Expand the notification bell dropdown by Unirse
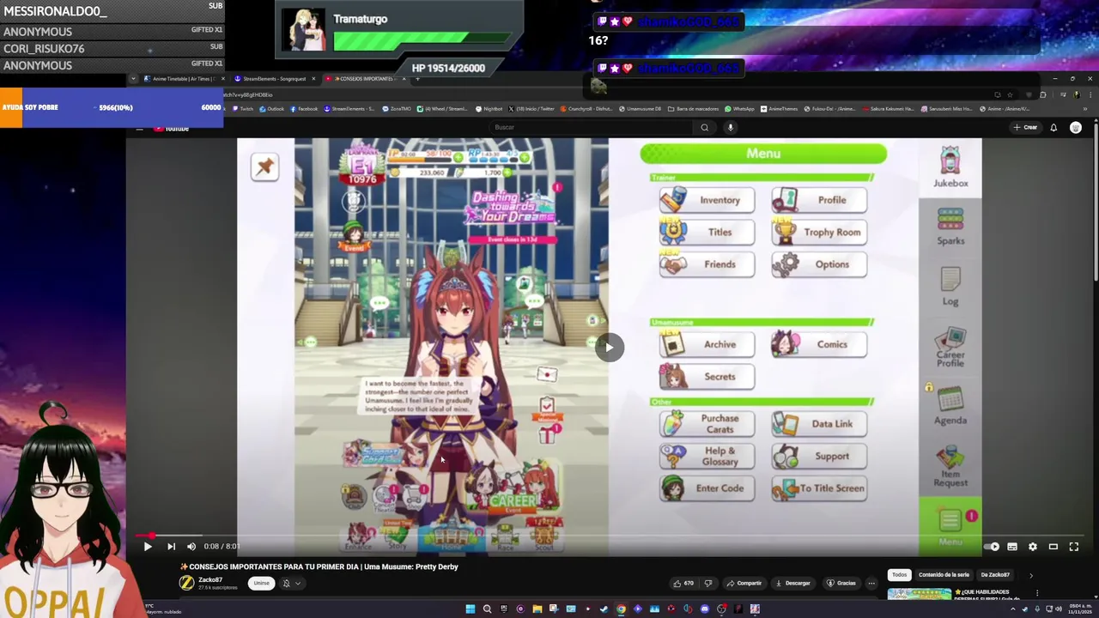This screenshot has width=1099, height=618. click(x=292, y=583)
